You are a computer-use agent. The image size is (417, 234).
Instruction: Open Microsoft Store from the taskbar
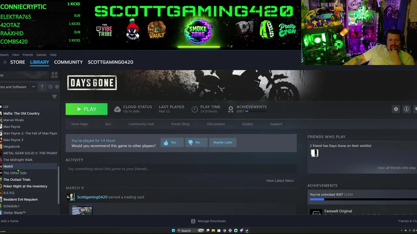pos(219,230)
